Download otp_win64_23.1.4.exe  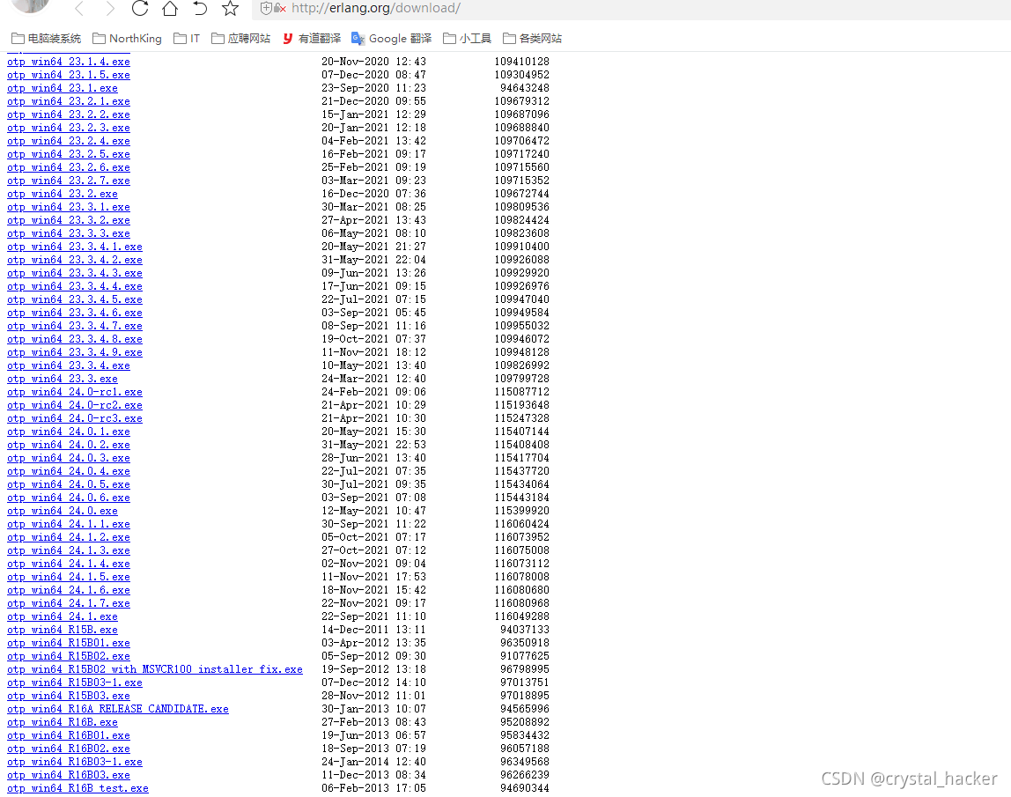(69, 62)
